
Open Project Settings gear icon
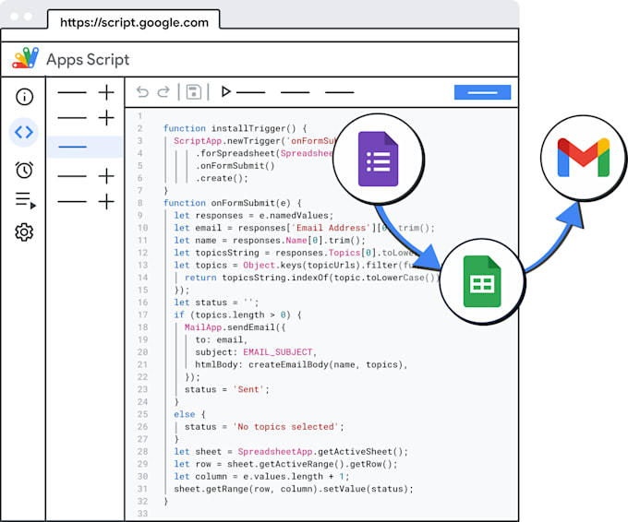tap(24, 232)
